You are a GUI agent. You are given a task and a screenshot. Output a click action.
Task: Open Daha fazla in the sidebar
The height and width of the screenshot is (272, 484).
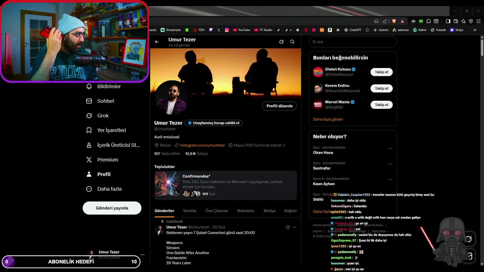pyautogui.click(x=104, y=189)
